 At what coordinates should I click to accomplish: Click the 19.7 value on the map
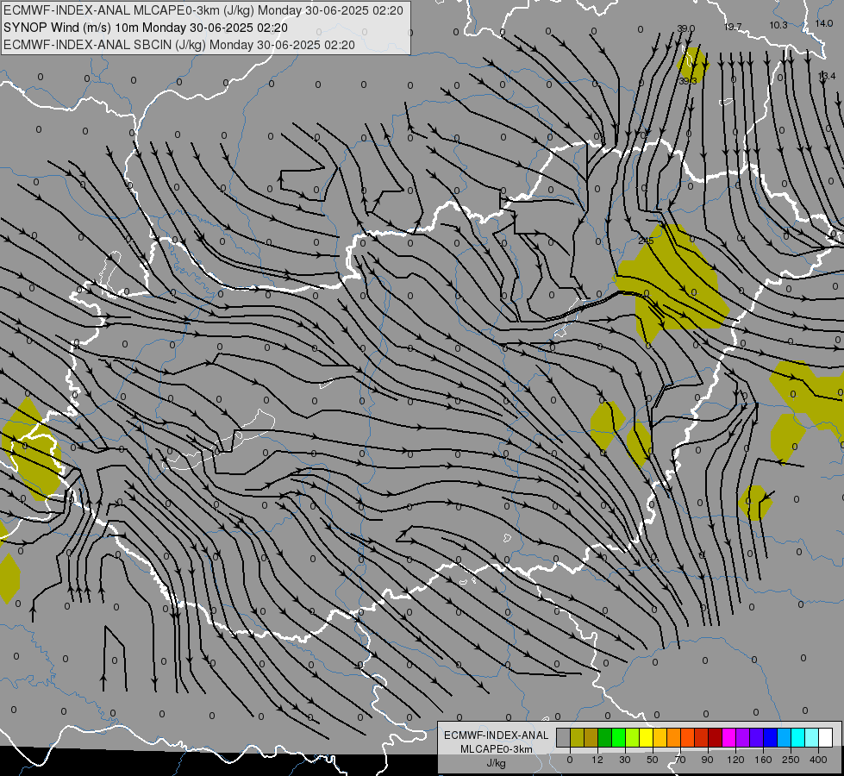733,27
